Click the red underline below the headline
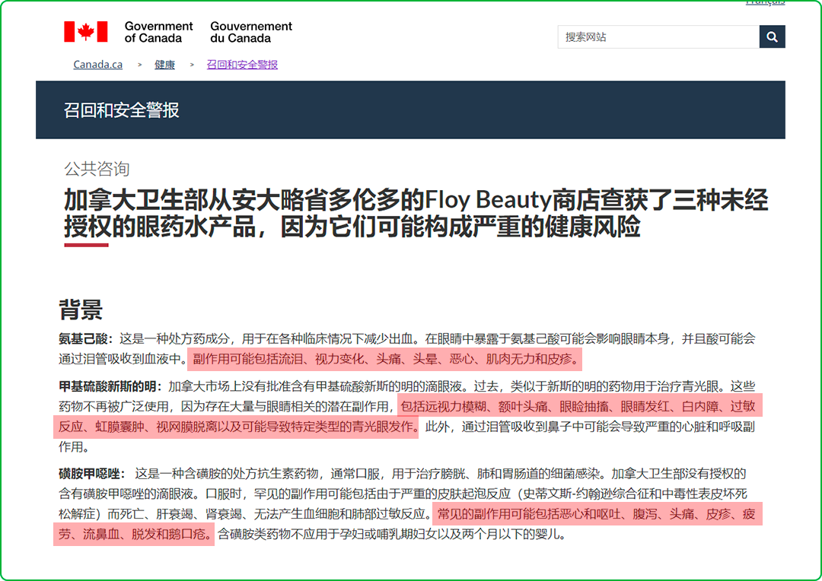 pos(86,245)
